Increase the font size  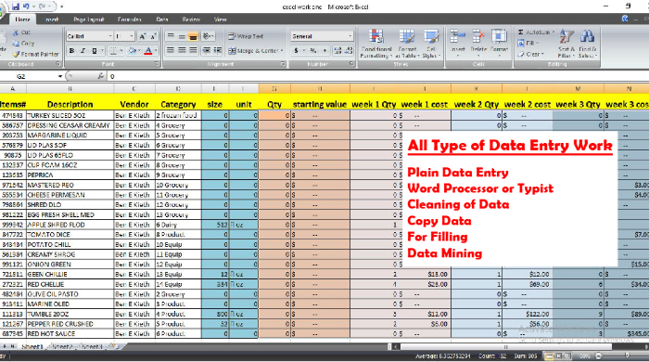point(143,36)
